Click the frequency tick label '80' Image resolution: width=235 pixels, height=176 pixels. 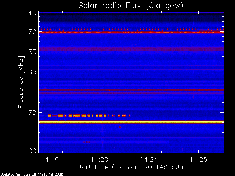tap(32, 151)
